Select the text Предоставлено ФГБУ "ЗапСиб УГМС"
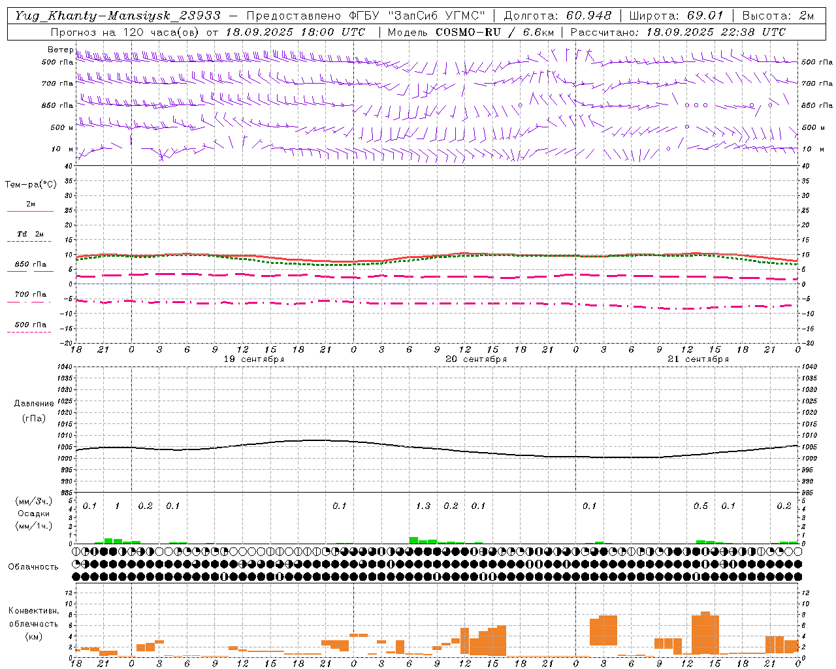The image size is (836, 669). pyautogui.click(x=366, y=16)
